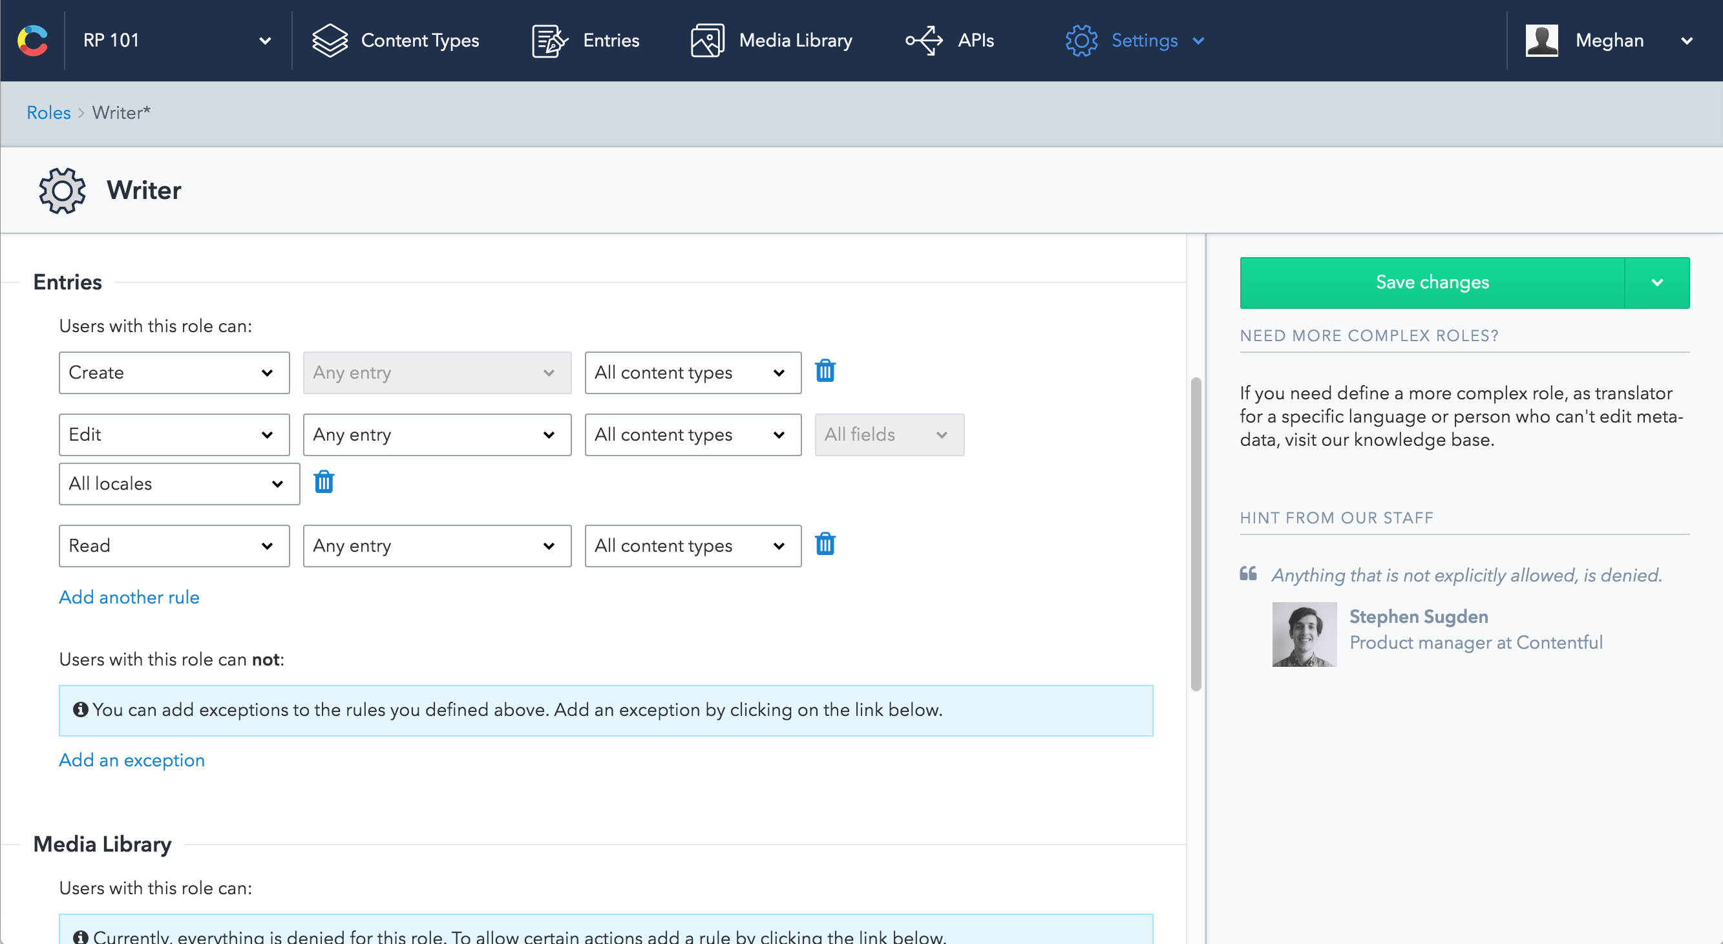Open the Create action dropdown
This screenshot has width=1723, height=944.
pyautogui.click(x=174, y=372)
